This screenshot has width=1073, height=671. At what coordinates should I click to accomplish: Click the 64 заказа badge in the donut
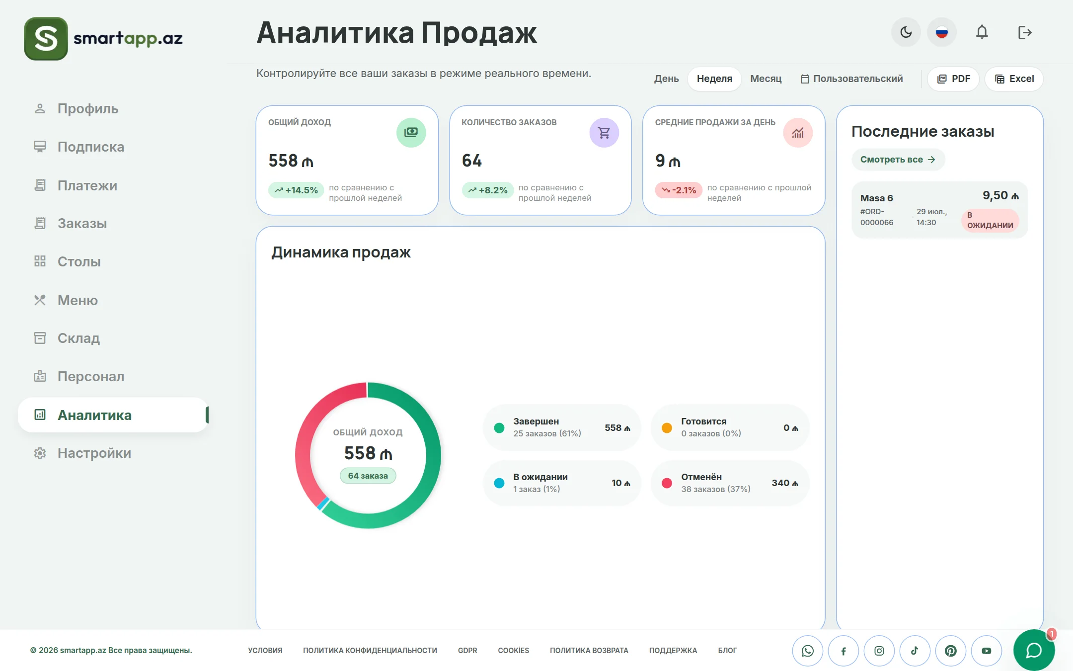(368, 476)
